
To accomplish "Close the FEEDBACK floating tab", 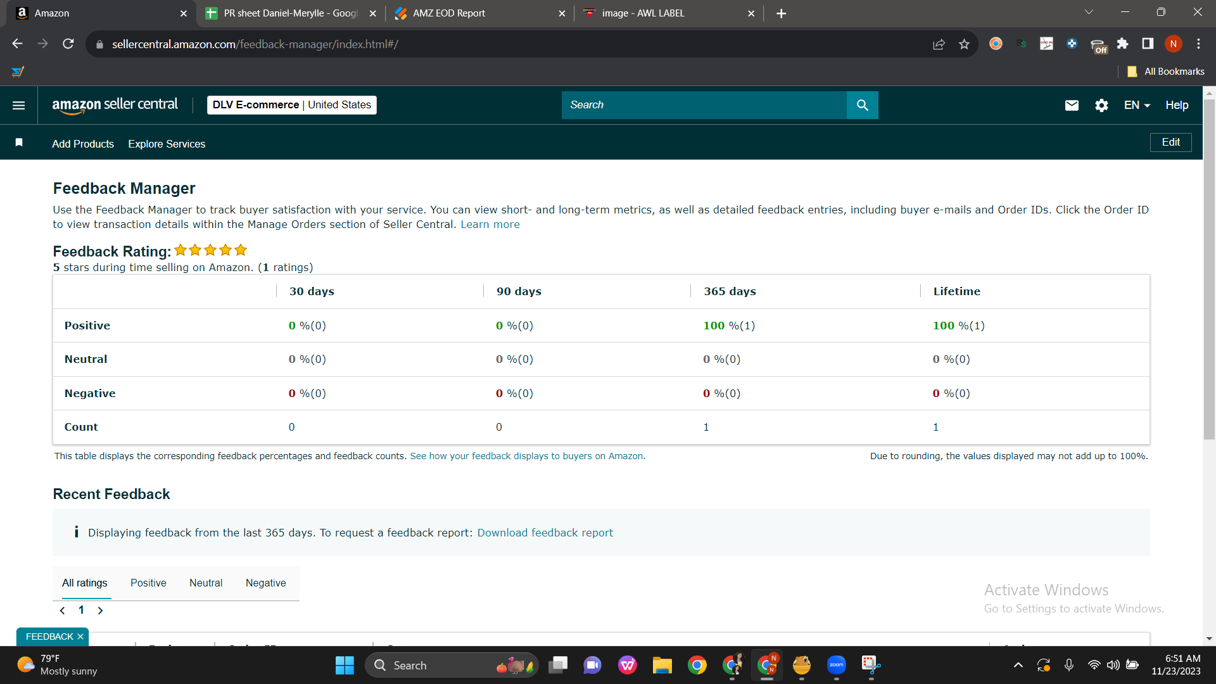I will click(80, 636).
